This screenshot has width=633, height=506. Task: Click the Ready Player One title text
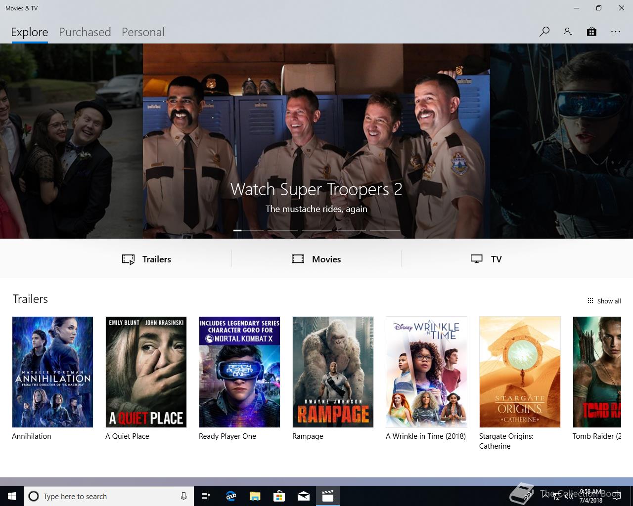click(x=227, y=436)
